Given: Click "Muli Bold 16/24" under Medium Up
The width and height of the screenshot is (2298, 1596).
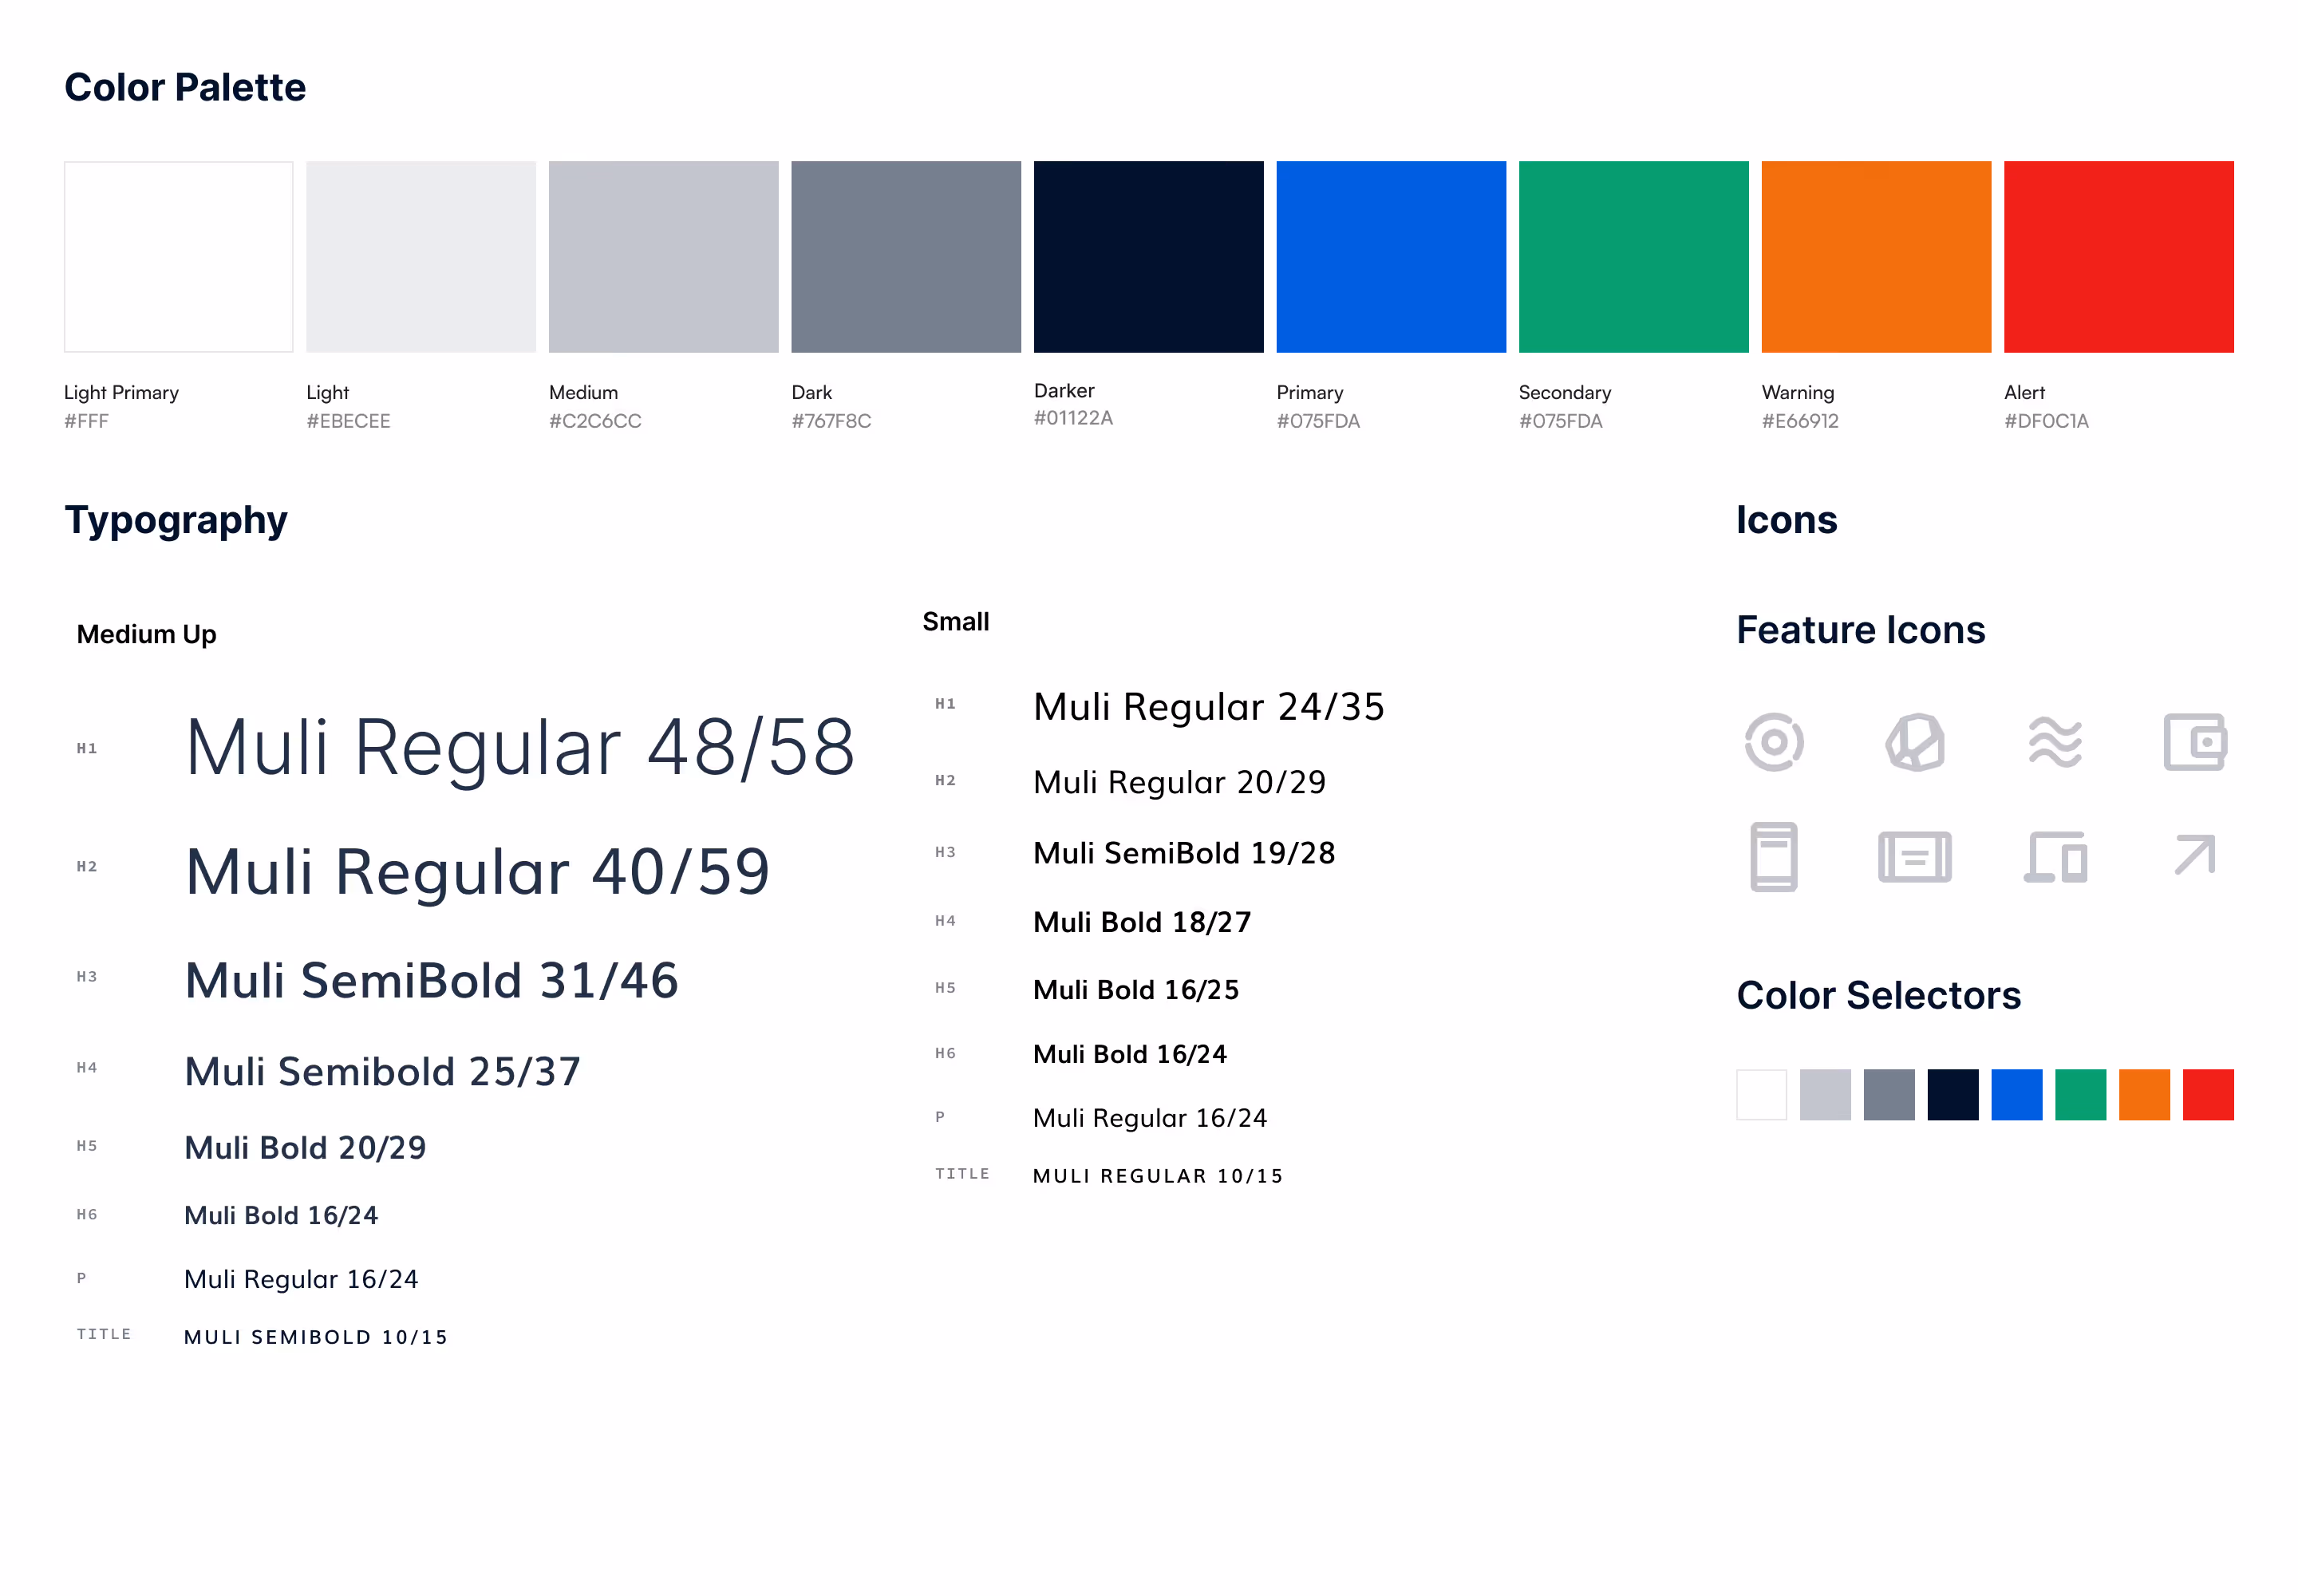Looking at the screenshot, I should (x=281, y=1215).
